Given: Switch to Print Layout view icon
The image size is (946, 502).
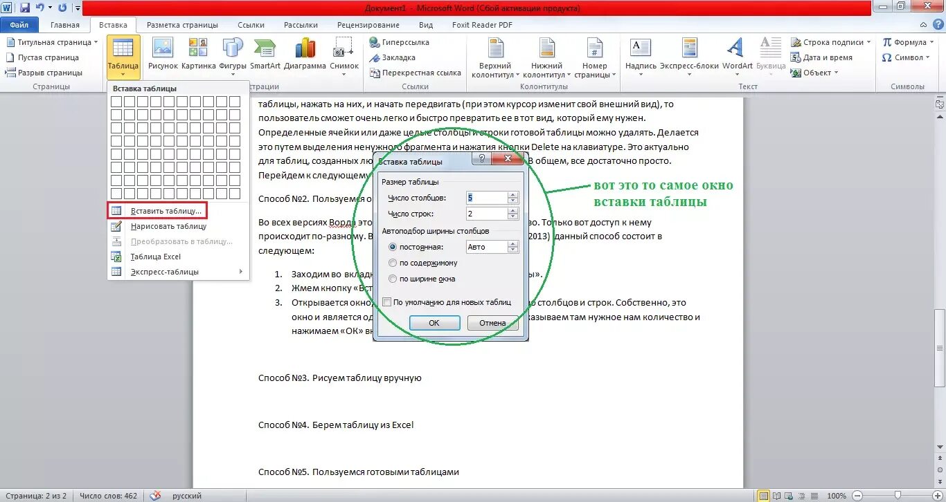Looking at the screenshot, I should 763,496.
